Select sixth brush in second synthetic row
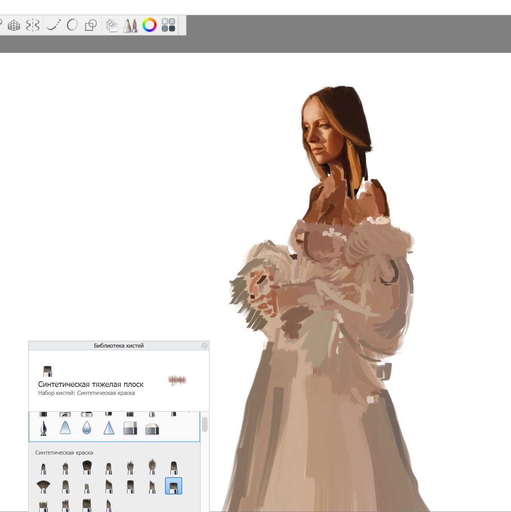 point(152,487)
